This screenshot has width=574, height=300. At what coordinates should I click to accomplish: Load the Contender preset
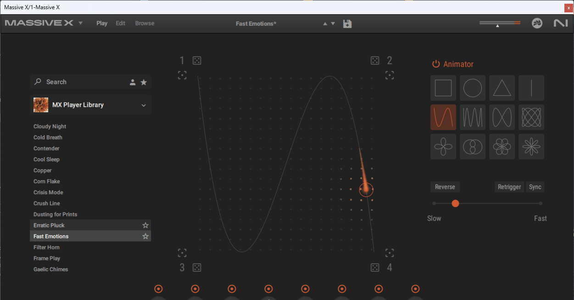(90, 148)
